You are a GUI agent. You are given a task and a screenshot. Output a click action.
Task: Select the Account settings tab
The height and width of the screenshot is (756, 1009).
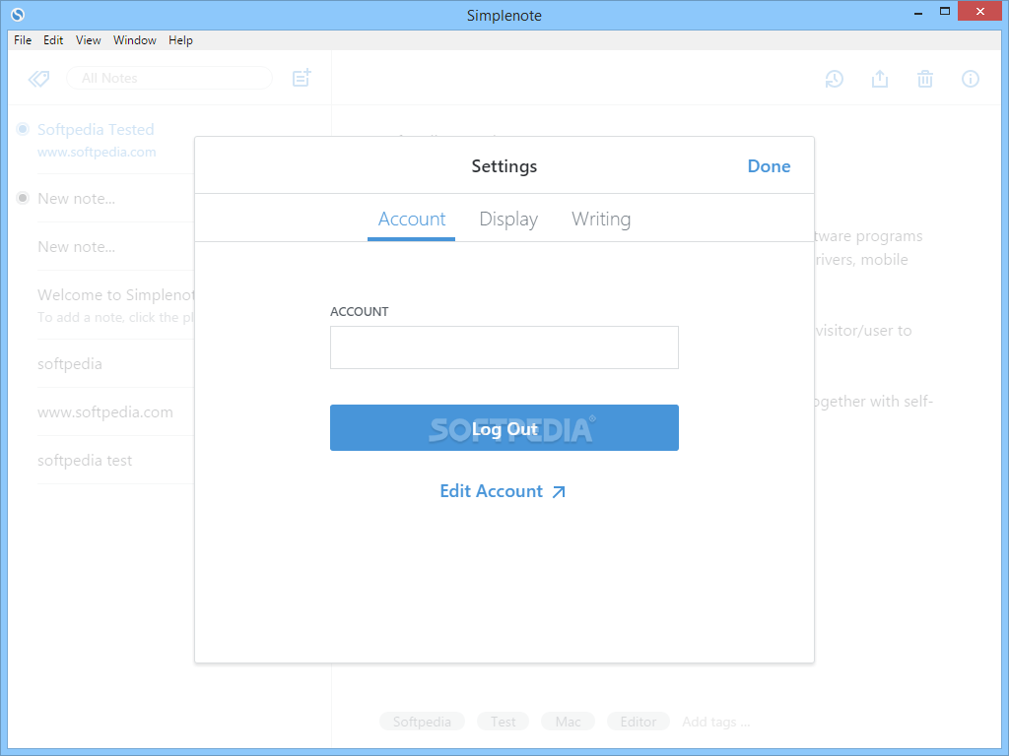click(x=411, y=220)
